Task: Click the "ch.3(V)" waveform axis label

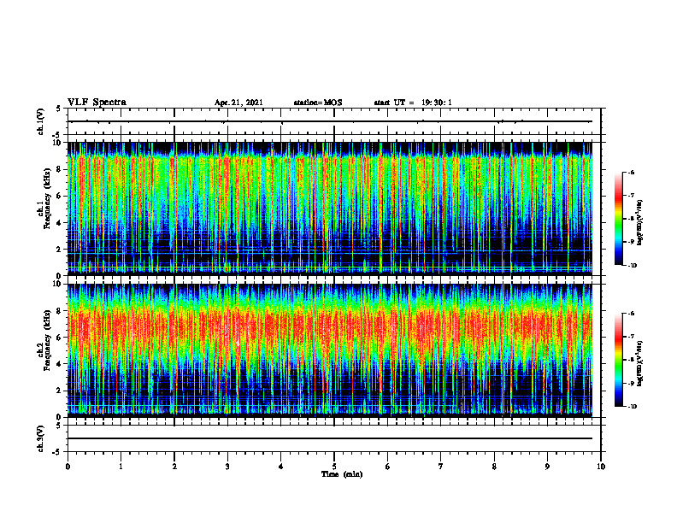Action: point(40,438)
